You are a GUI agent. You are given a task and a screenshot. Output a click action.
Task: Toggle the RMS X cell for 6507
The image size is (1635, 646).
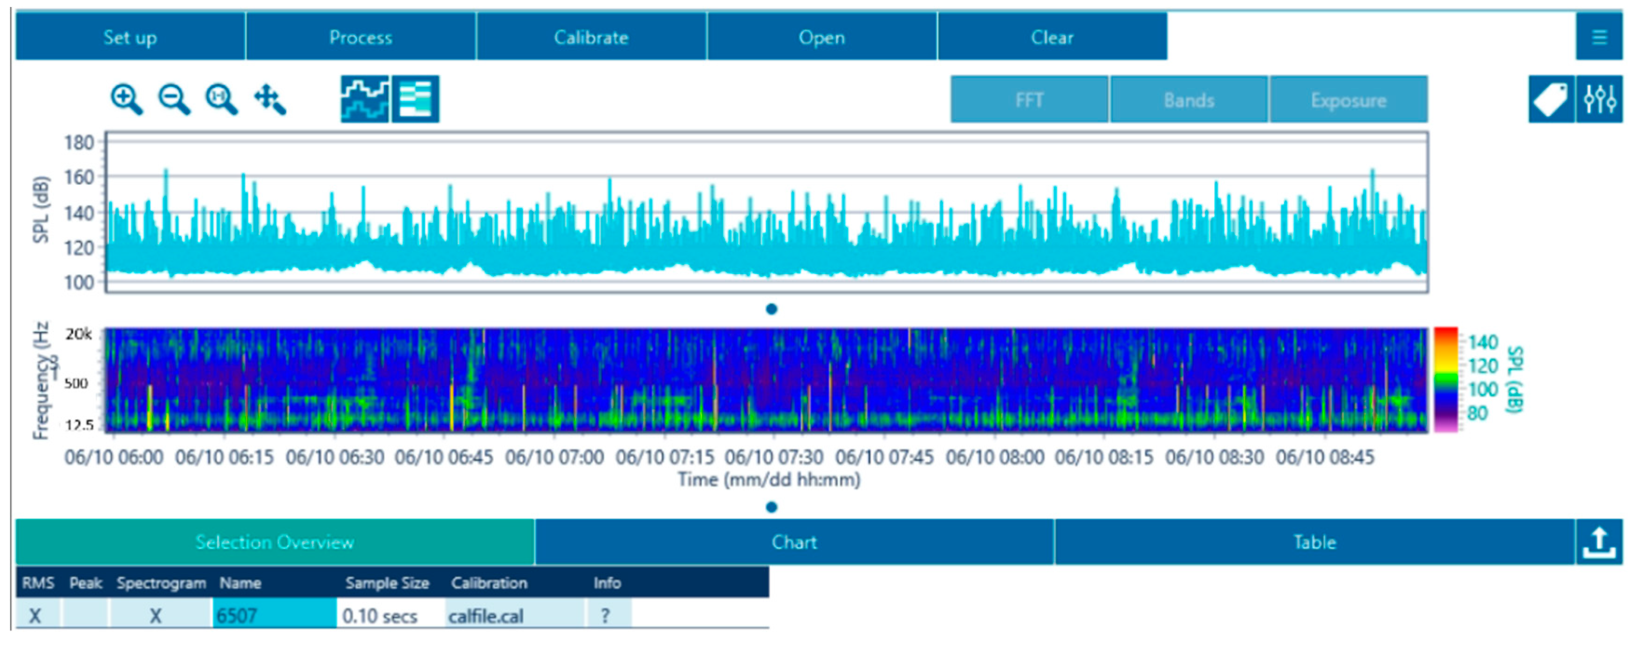pos(35,615)
